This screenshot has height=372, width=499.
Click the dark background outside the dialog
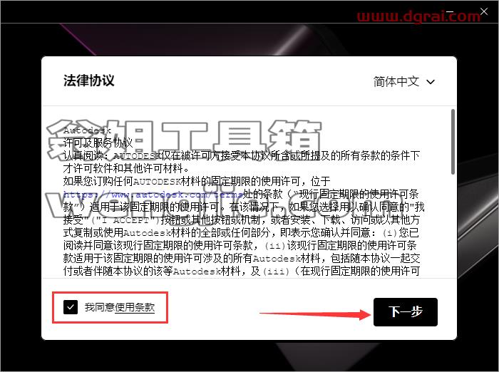[x=21, y=191]
